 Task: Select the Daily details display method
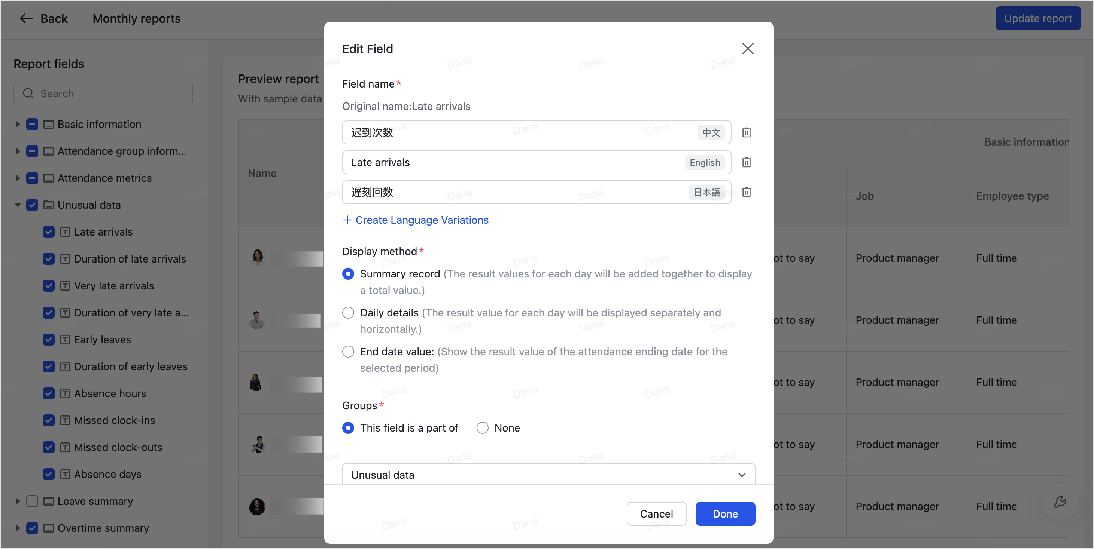348,313
